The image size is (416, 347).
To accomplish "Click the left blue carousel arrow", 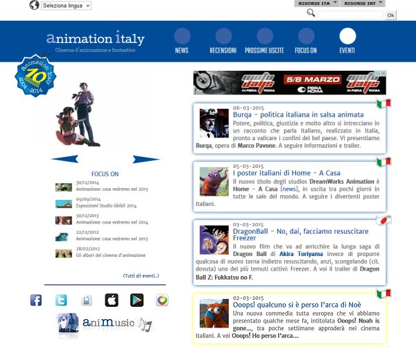I will pos(65,159).
